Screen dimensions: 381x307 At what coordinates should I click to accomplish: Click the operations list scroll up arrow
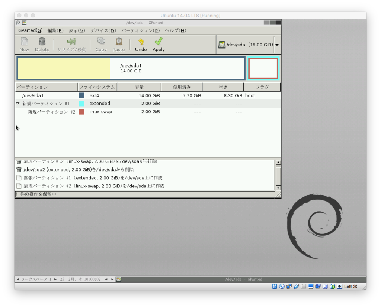(x=278, y=163)
